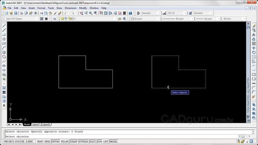Screen dimensions: 258x145
Task: Switch to the Layout1 tab
Action: [x=36, y=124]
